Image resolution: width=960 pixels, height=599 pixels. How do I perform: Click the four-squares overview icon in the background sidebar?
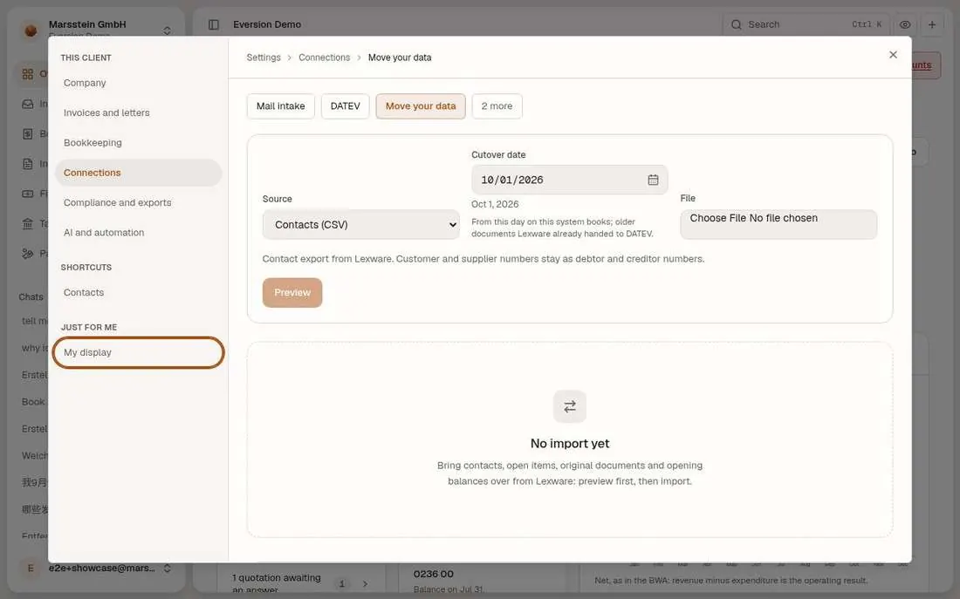pyautogui.click(x=28, y=74)
